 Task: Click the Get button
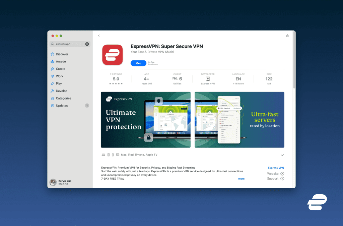click(138, 63)
